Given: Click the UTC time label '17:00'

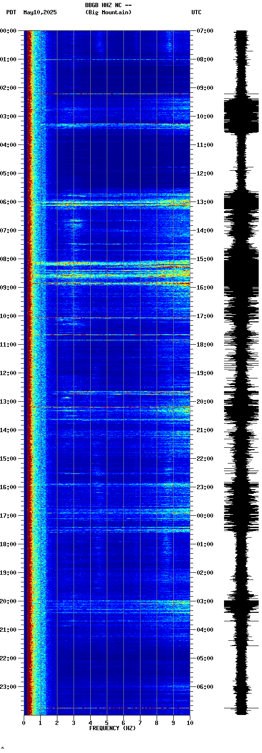Looking at the screenshot, I should [205, 316].
